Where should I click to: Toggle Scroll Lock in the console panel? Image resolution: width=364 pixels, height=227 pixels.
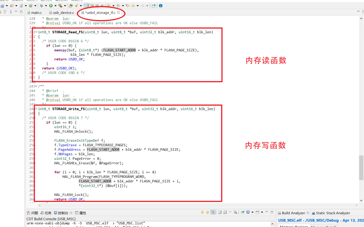[x=225, y=213]
